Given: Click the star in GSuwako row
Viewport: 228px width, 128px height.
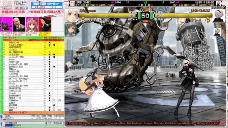Looking at the screenshot, I should 50,93.
